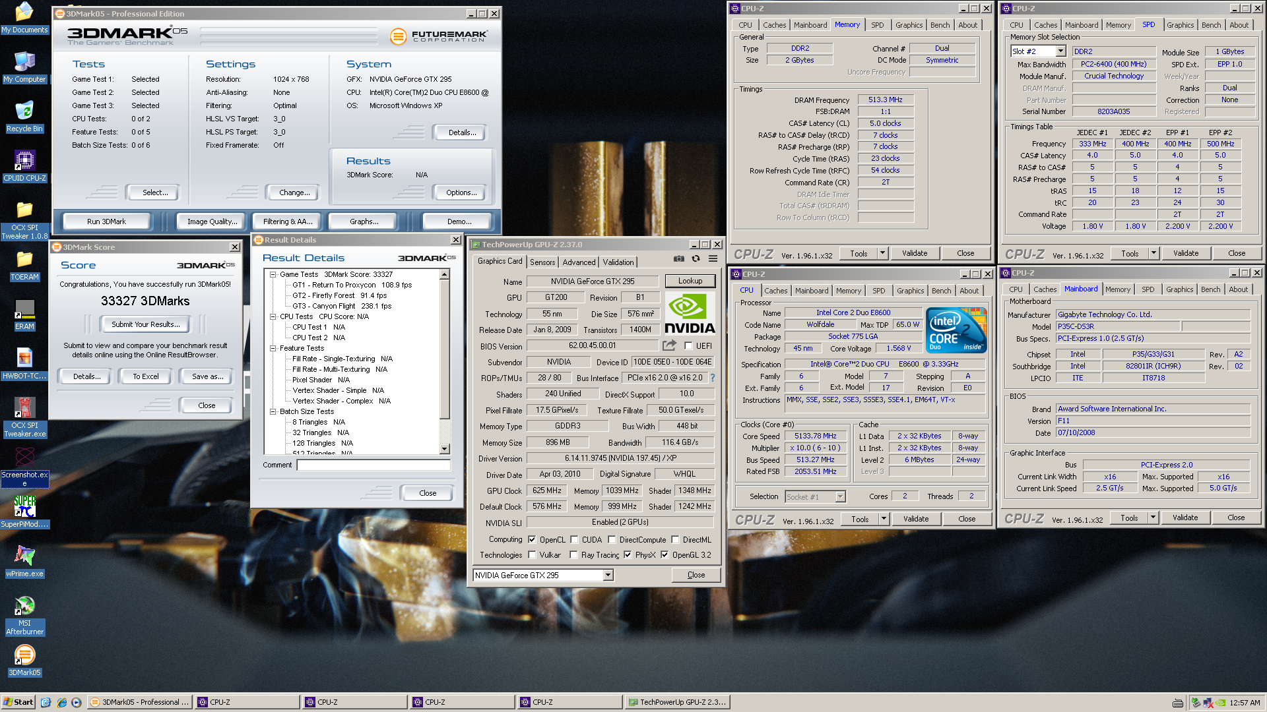
Task: Toggle PhysX checkbox in GPU-Z
Action: pos(628,554)
